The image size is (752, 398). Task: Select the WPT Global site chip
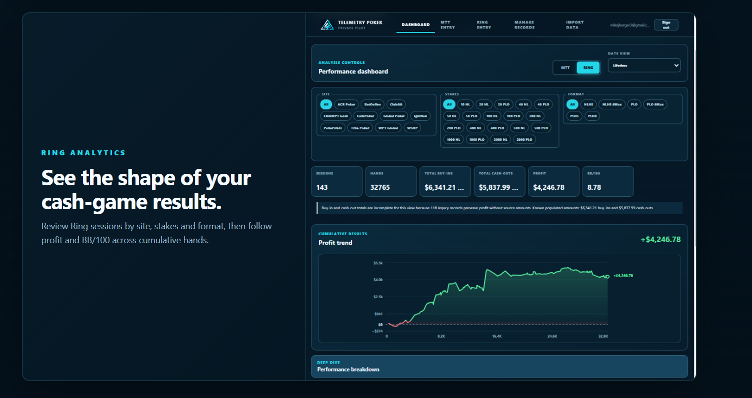[x=388, y=128]
